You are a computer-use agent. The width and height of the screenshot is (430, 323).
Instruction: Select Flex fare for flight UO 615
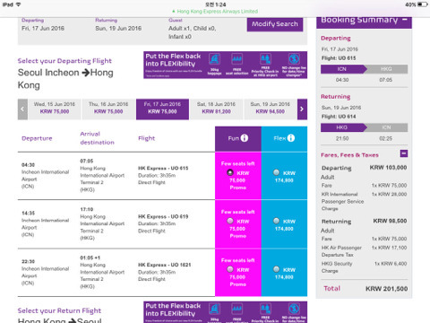pyautogui.click(x=277, y=172)
